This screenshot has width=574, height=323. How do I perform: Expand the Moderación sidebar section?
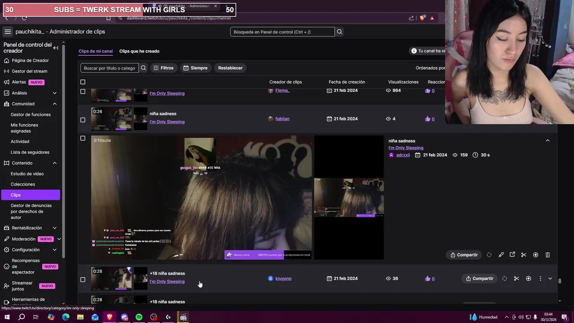point(59,239)
